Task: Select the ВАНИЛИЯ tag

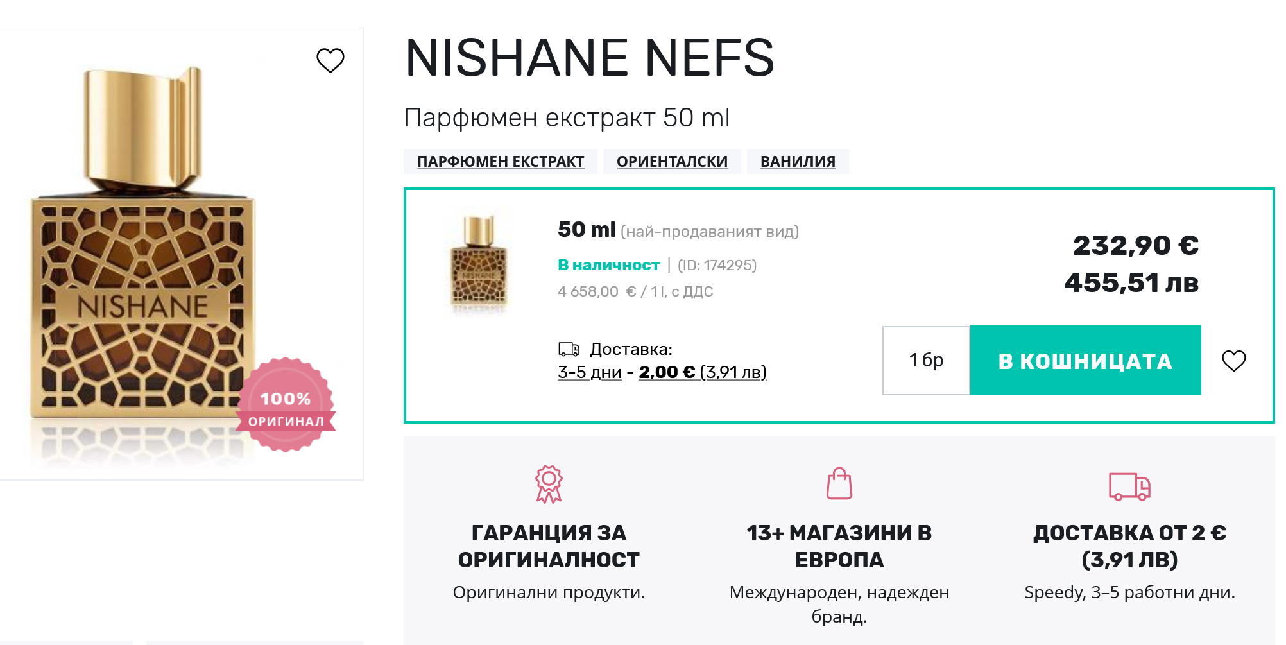Action: pyautogui.click(x=798, y=162)
